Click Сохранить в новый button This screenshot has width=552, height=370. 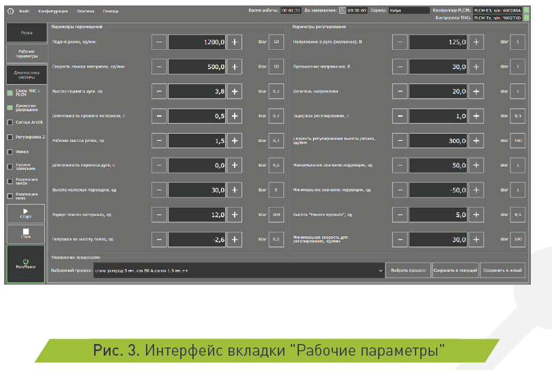click(x=502, y=270)
